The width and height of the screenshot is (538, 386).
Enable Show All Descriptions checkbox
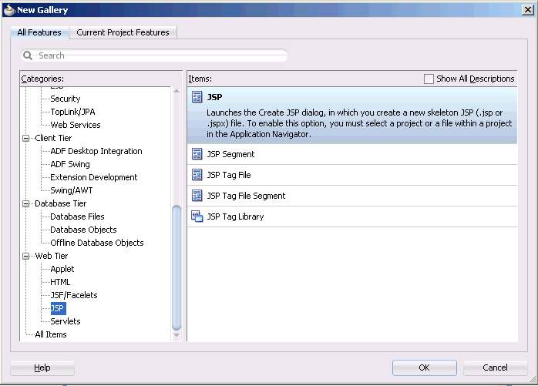tap(429, 79)
